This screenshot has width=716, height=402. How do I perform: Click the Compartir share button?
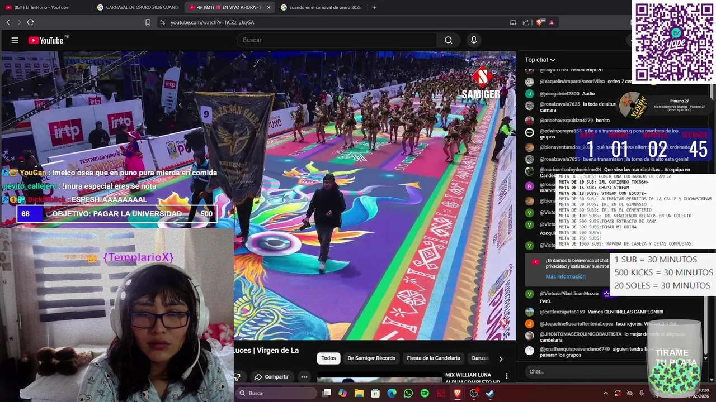click(x=271, y=377)
